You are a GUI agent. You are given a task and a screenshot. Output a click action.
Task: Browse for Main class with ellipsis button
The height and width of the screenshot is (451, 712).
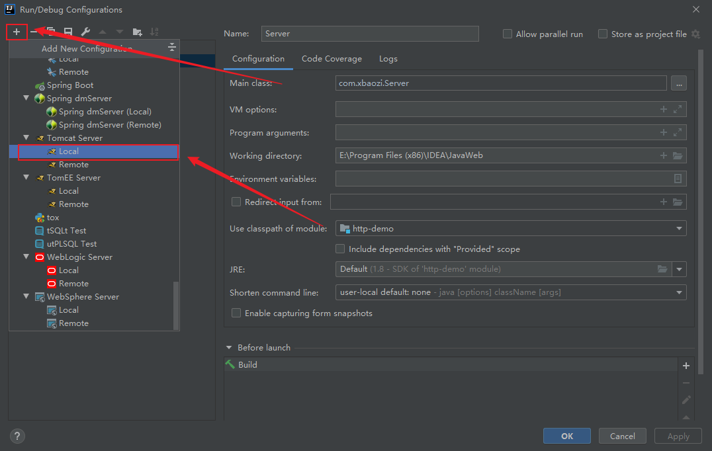(x=678, y=83)
